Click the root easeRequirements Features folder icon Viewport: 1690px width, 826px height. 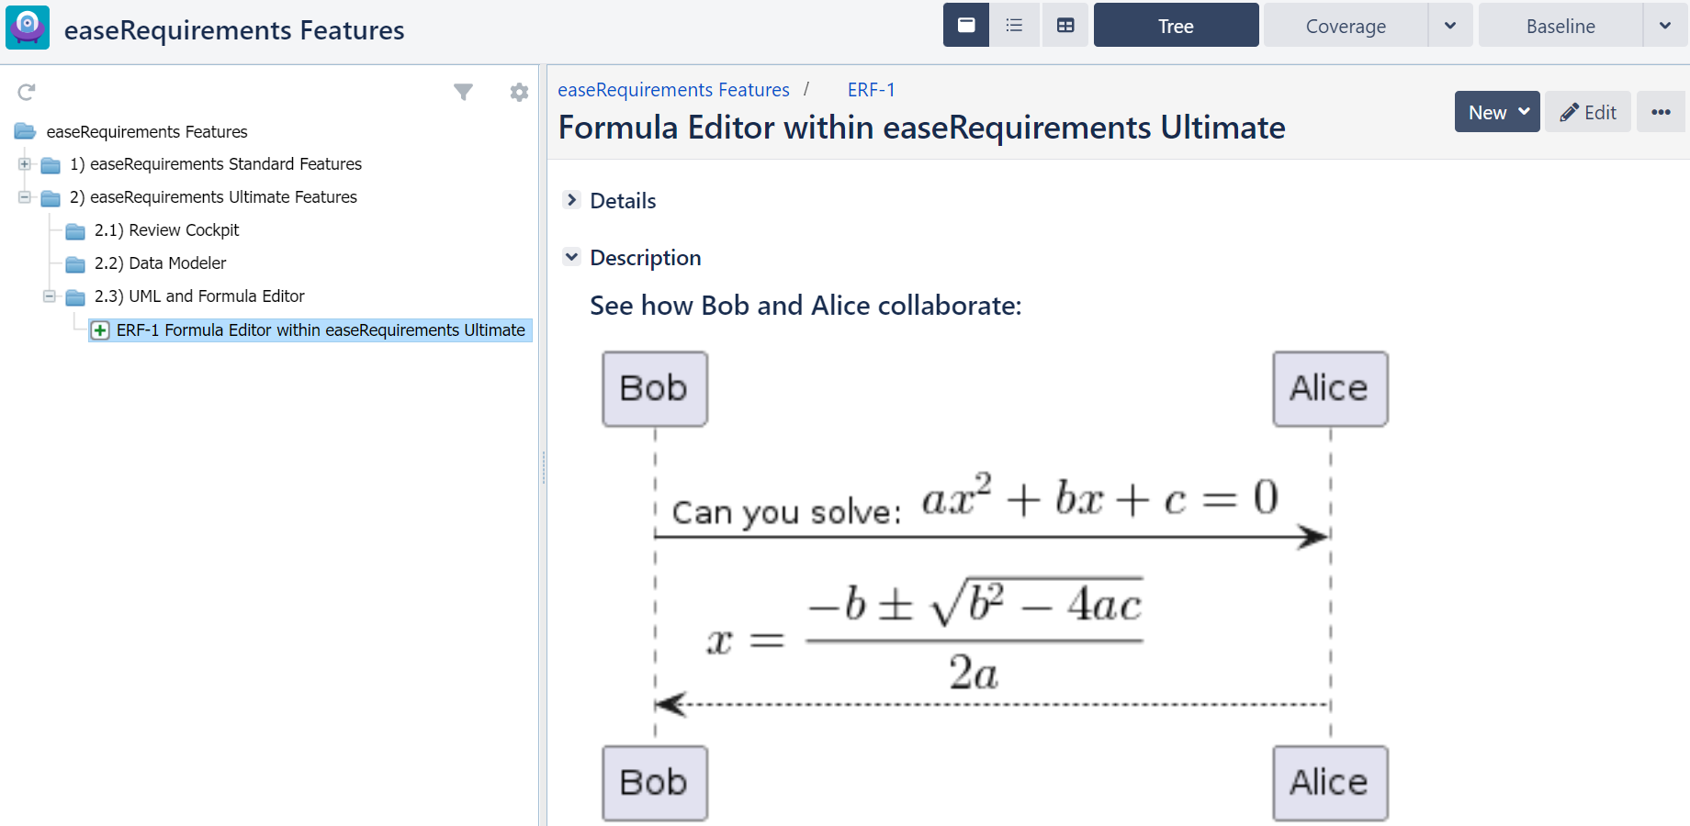(26, 131)
